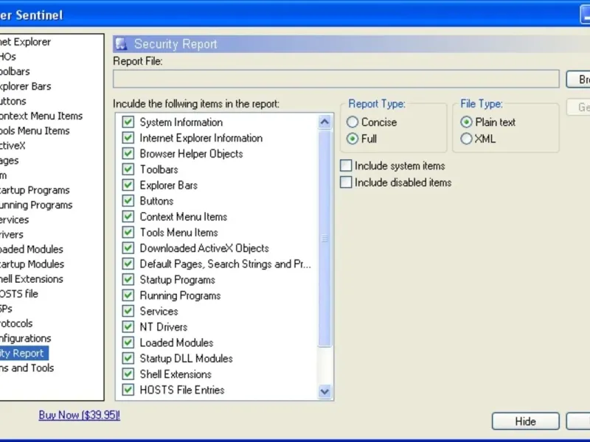
Task: Select Configurations in the left tree
Action: click(25, 338)
